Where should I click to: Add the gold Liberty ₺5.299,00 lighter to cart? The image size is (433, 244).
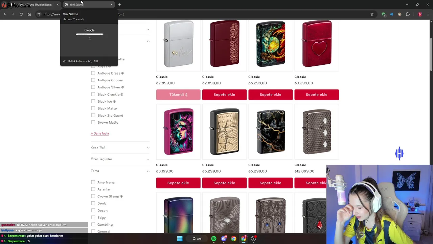coord(224,183)
